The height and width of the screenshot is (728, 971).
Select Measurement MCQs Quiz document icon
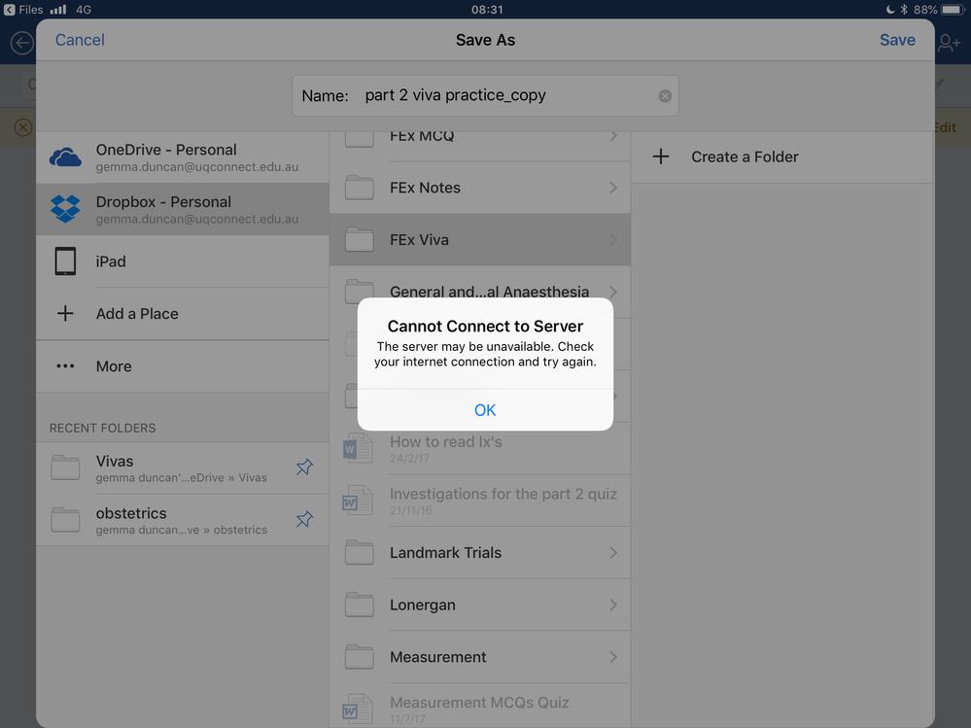[358, 710]
